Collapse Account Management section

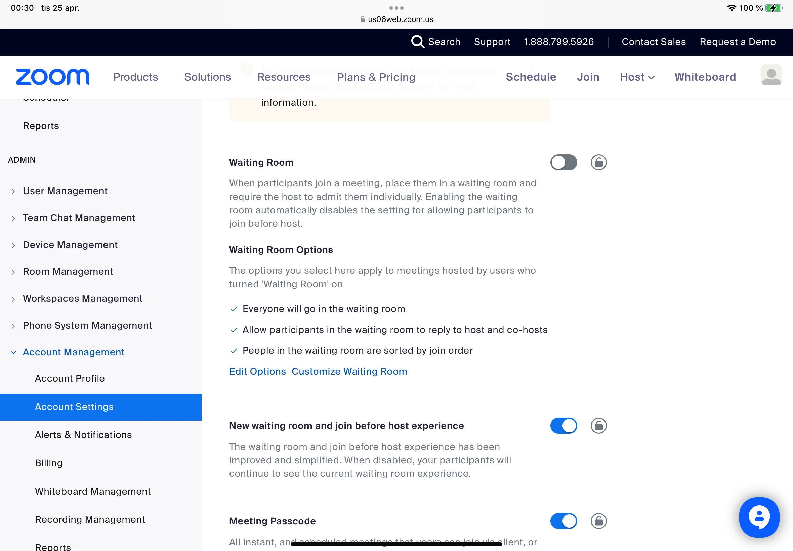[x=73, y=352]
